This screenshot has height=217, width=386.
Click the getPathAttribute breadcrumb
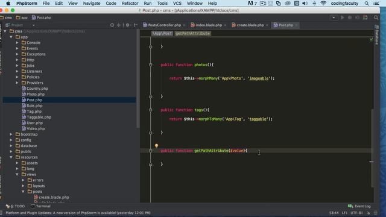tap(193, 34)
